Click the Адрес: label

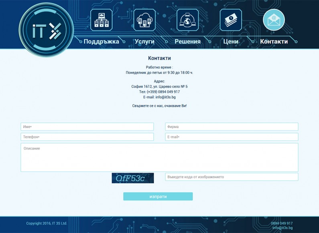click(159, 81)
